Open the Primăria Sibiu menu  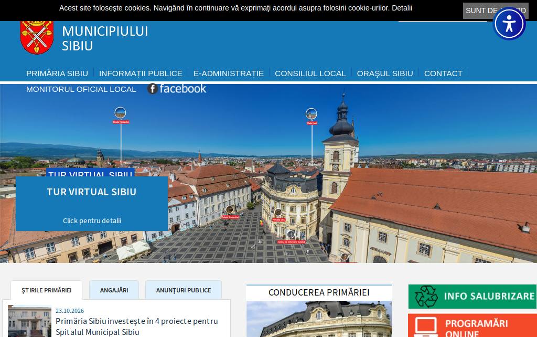click(57, 73)
